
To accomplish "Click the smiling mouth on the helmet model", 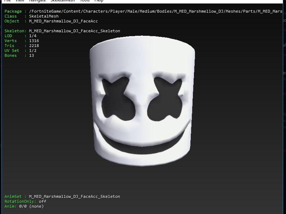I will [143, 140].
